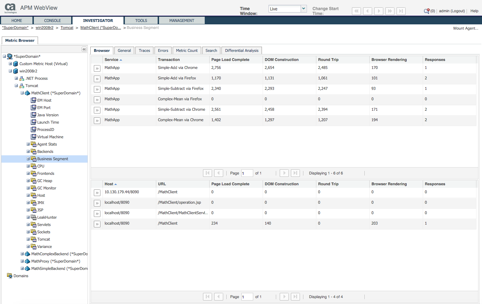This screenshot has width=482, height=304.
Task: Open the Help link
Action: (474, 11)
